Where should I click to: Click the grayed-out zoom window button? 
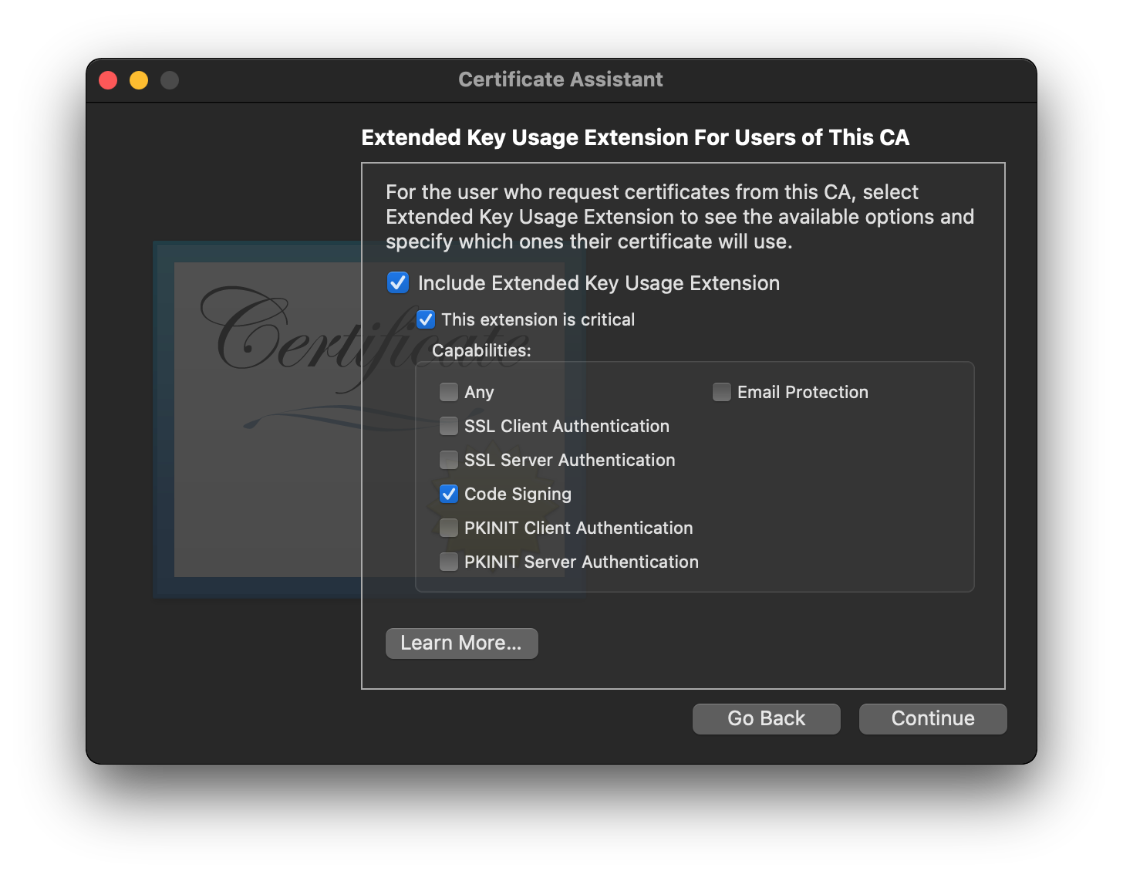pos(170,80)
